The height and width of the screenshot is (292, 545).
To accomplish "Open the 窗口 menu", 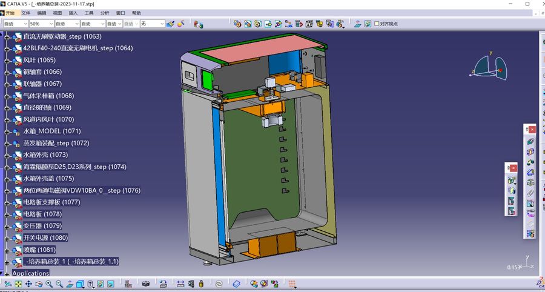I will click(121, 13).
